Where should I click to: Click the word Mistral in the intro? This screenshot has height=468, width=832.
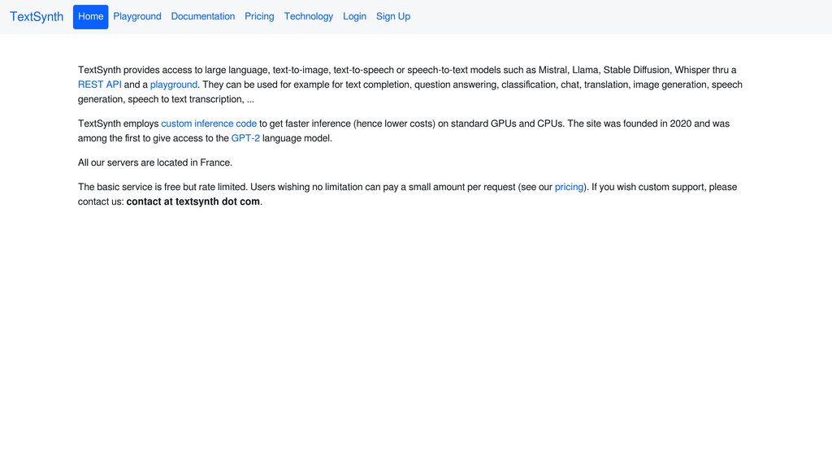click(x=552, y=70)
